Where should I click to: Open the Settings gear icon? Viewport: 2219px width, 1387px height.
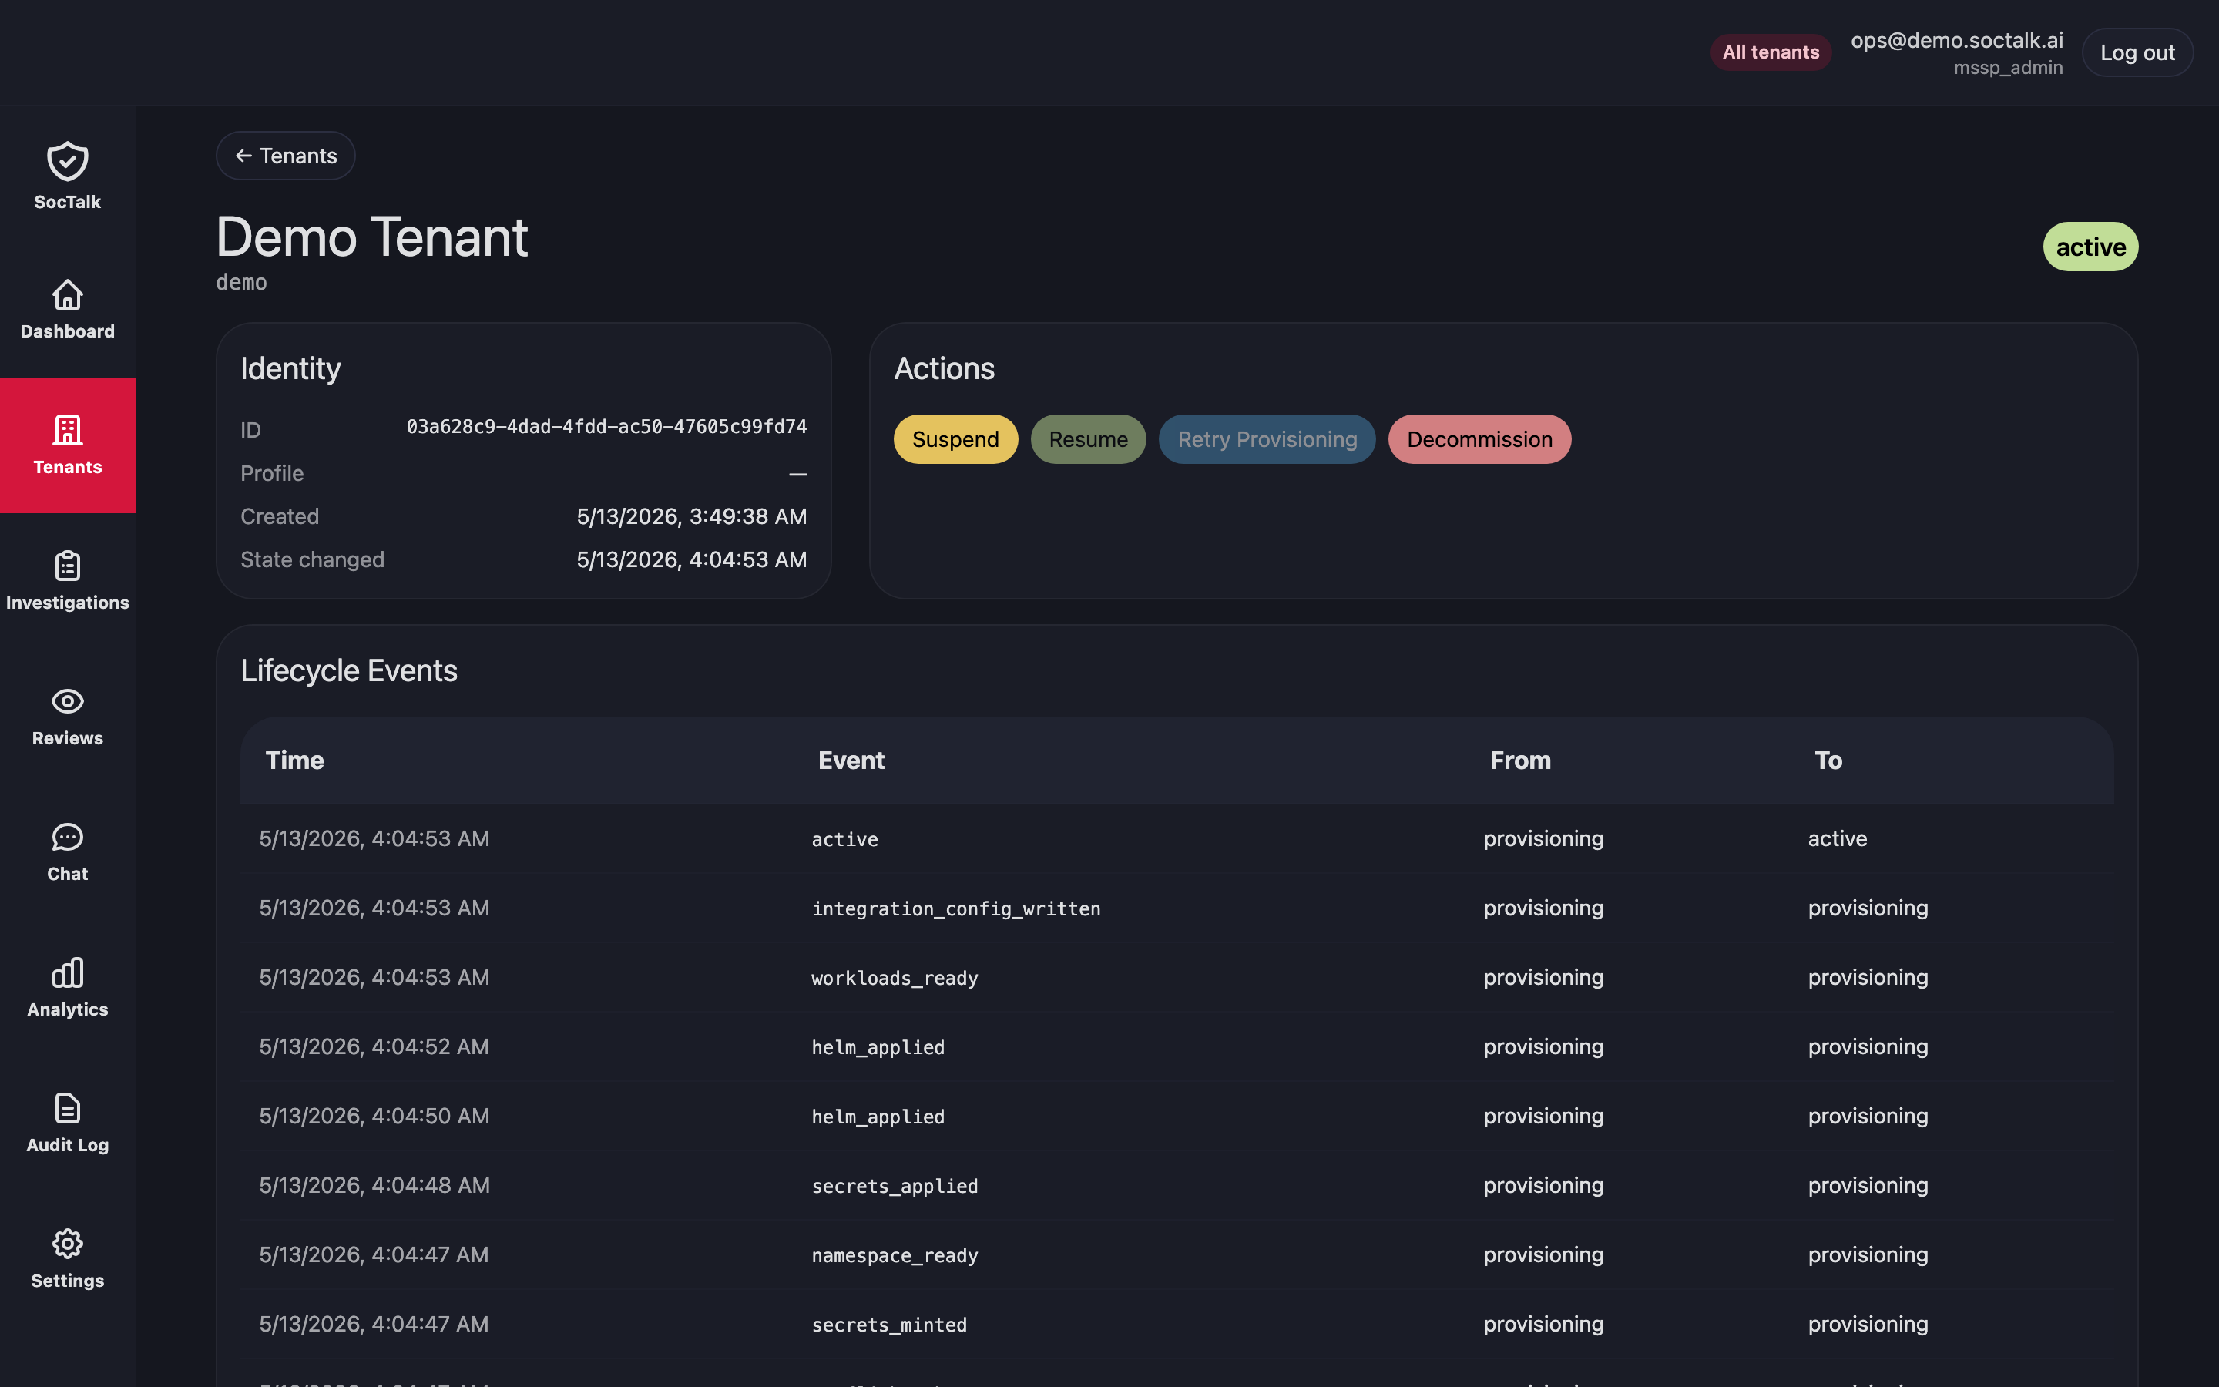68,1244
